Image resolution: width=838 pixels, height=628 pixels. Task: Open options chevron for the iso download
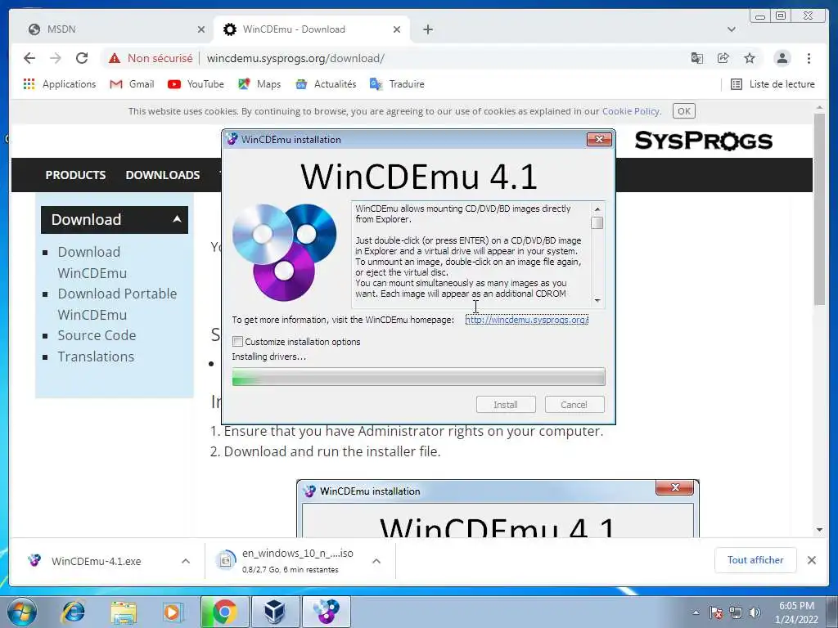point(376,561)
